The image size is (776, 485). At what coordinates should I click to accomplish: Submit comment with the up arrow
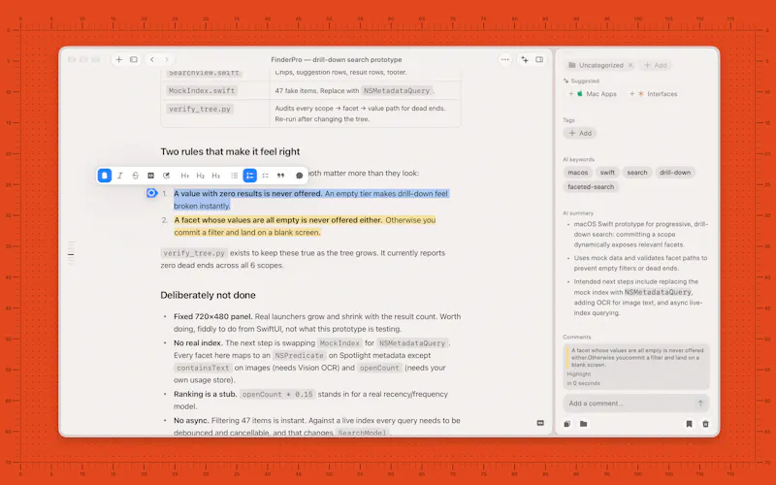pyautogui.click(x=700, y=404)
